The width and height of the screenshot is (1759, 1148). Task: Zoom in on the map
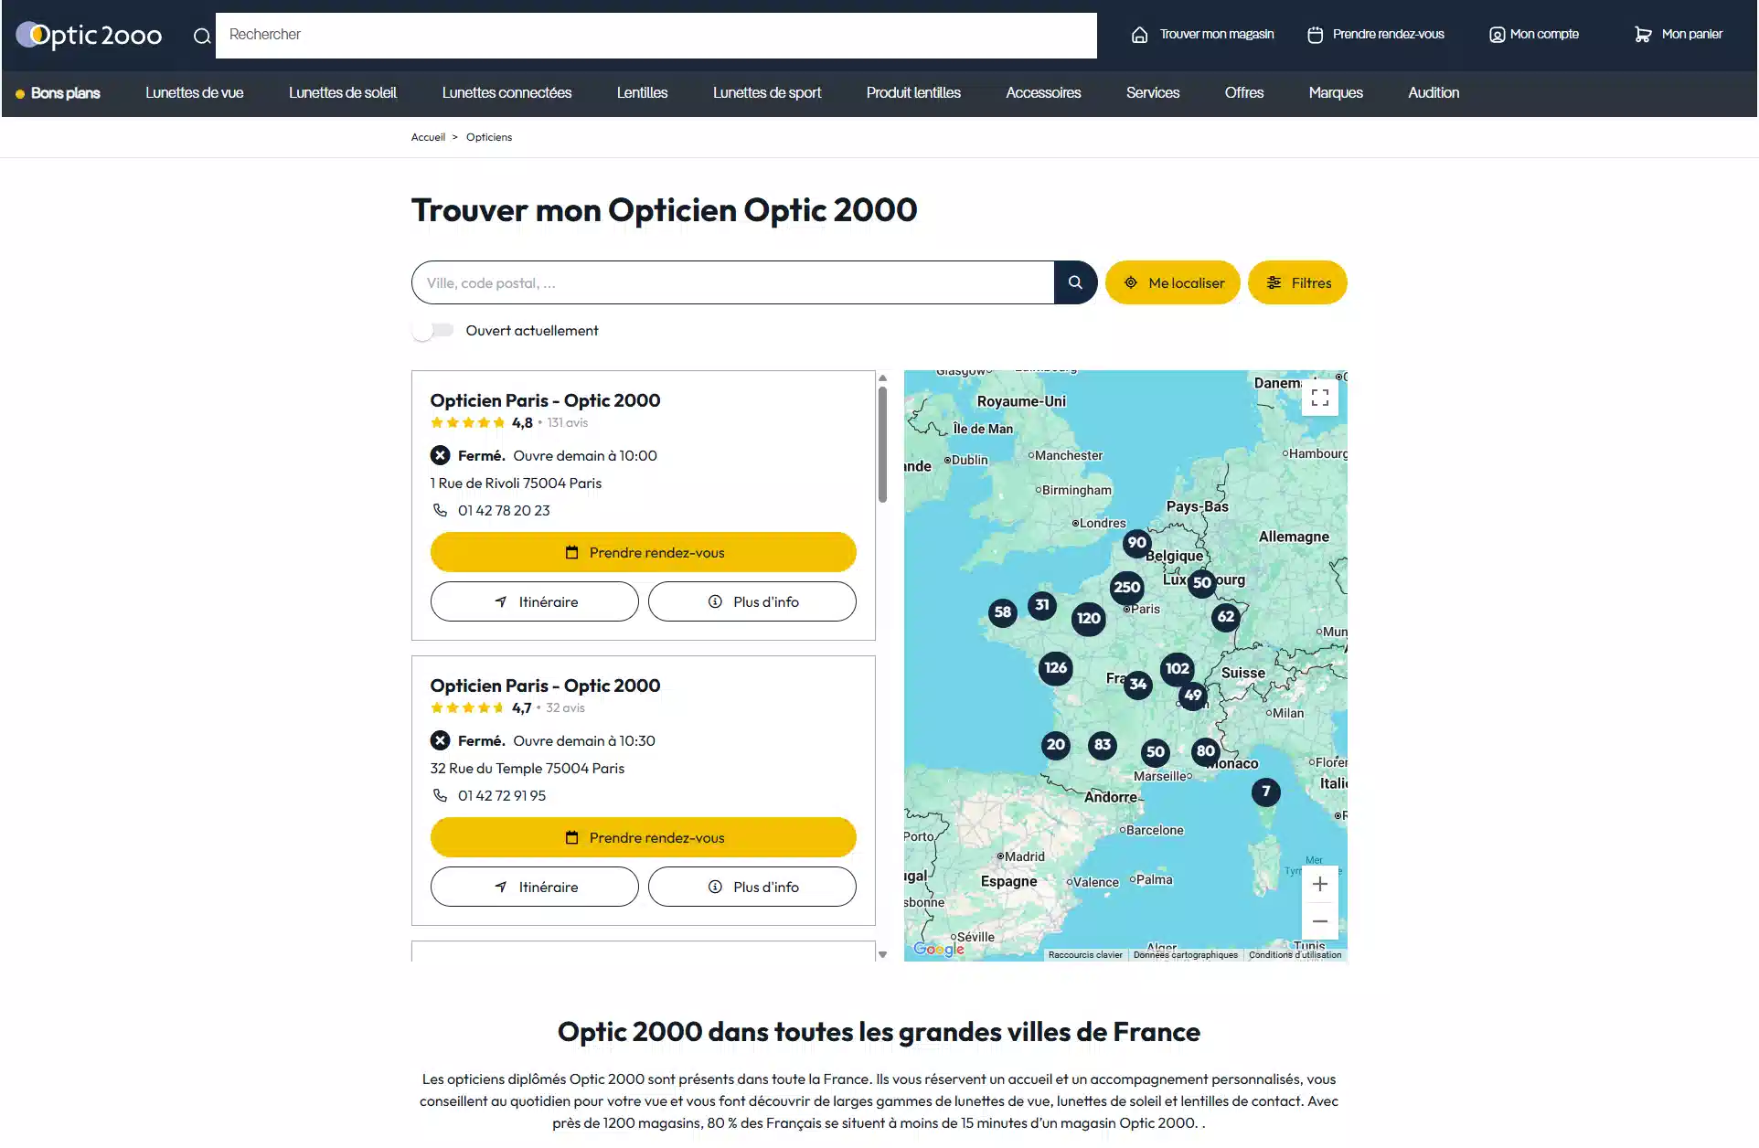coord(1319,884)
